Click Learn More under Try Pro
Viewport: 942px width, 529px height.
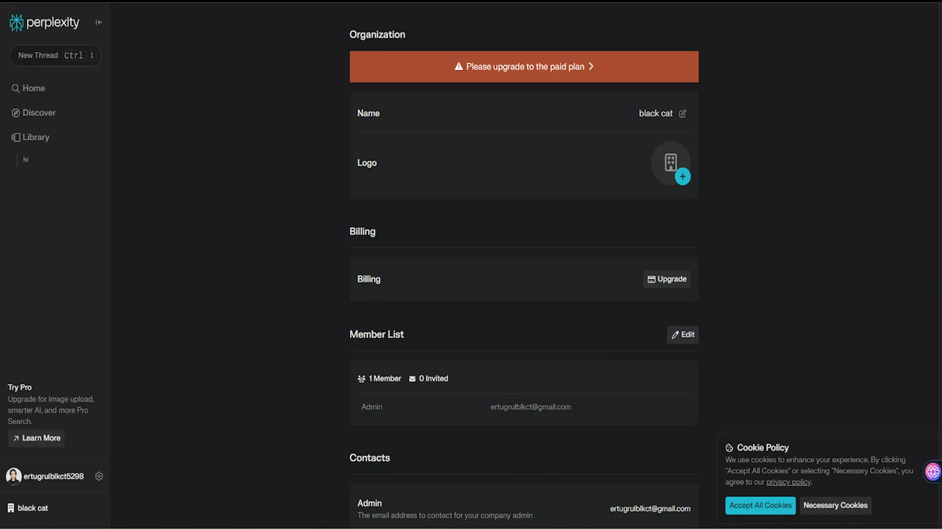[x=36, y=438]
